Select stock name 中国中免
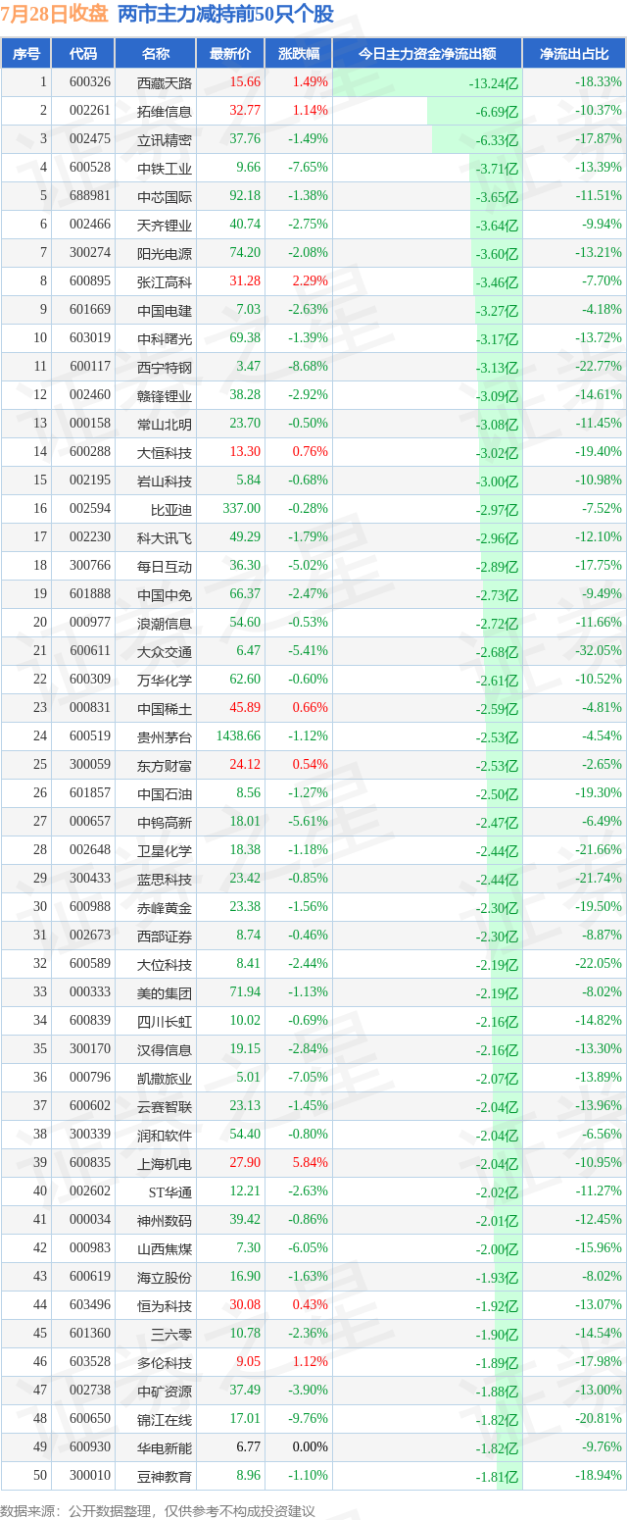 [165, 594]
